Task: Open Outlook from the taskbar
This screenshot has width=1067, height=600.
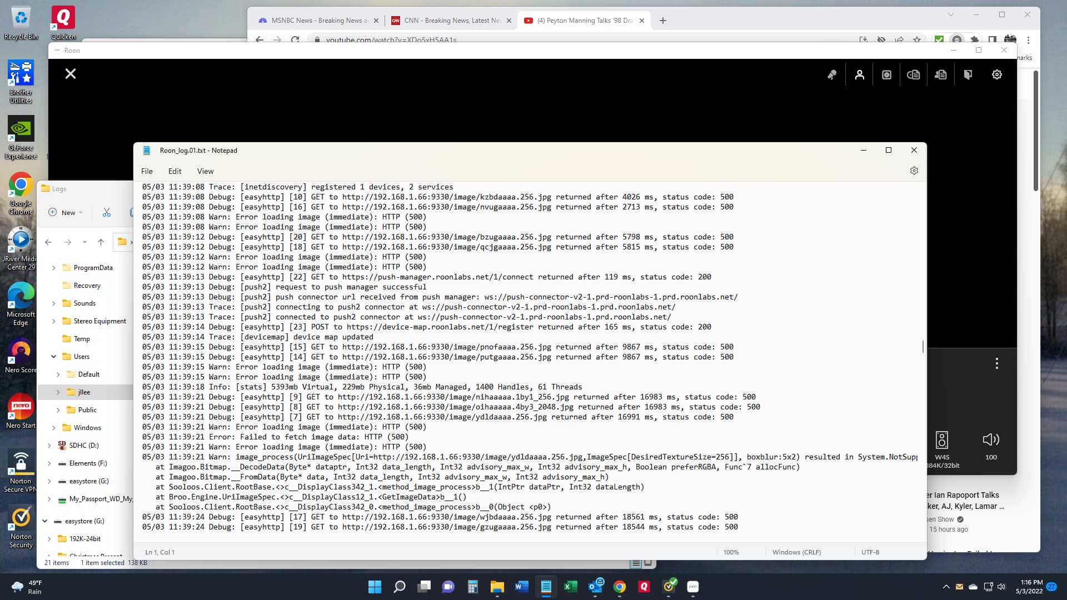Action: 595,587
